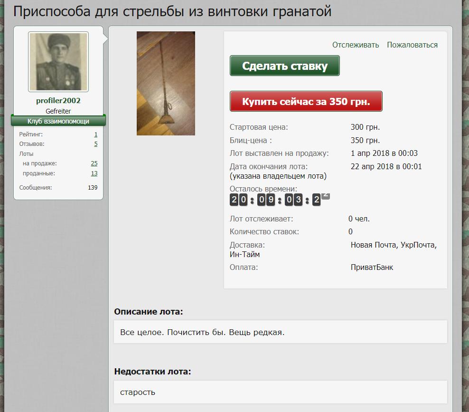Buy now for 350 грн.
Screen dimensions: 469x412
click(306, 101)
